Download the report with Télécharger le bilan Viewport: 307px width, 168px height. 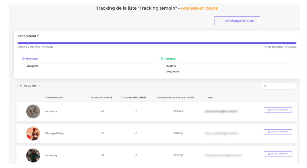237,21
